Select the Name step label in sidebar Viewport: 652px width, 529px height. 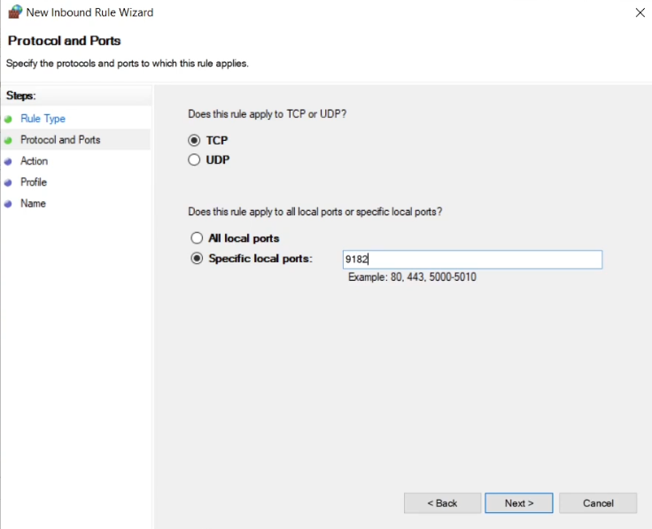pos(33,204)
